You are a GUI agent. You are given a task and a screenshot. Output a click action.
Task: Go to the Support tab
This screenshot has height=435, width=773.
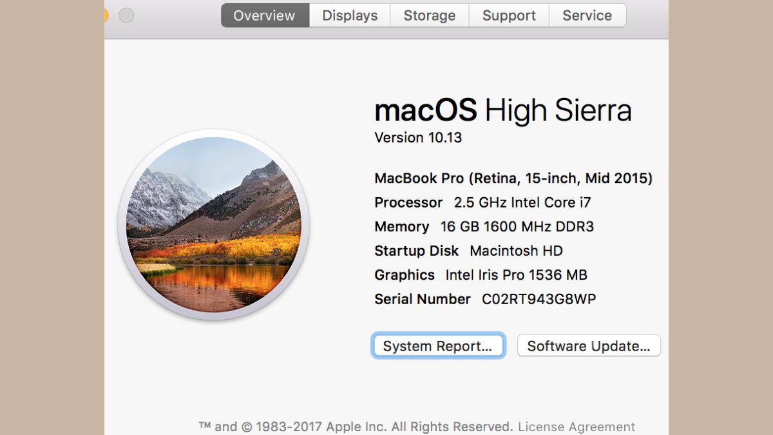[509, 15]
